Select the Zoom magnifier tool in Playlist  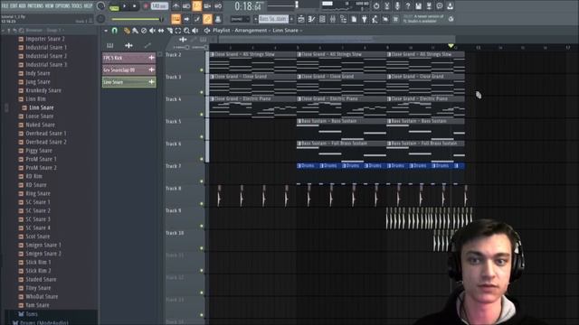click(187, 31)
